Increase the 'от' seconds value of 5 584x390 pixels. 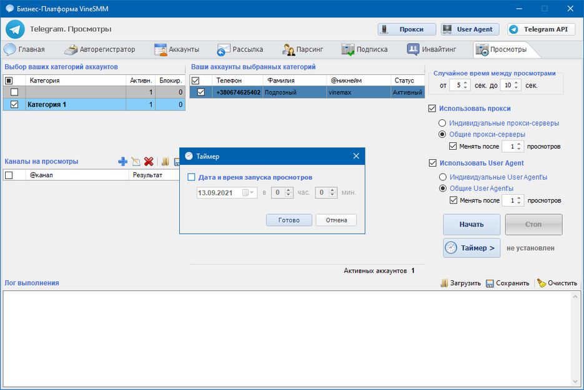tap(465, 83)
